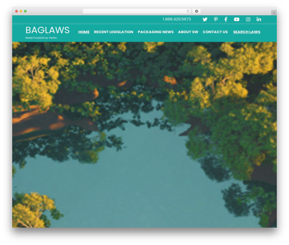
Task: Open the LinkedIn social icon
Action: (259, 19)
